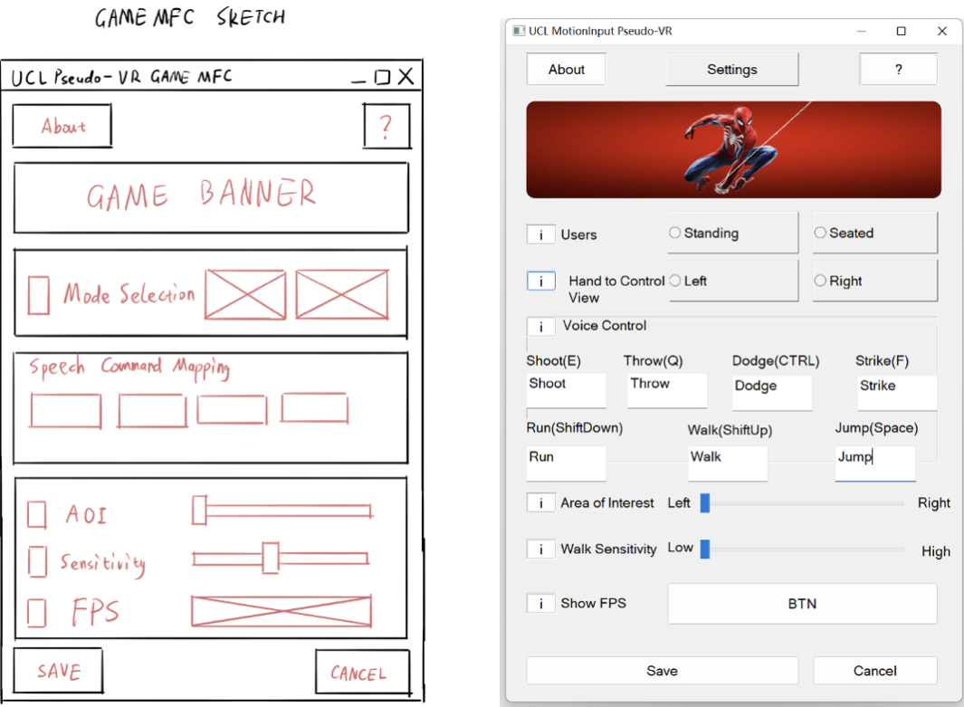Click the info icon next to Users
Image resolution: width=964 pixels, height=707 pixels.
(541, 234)
